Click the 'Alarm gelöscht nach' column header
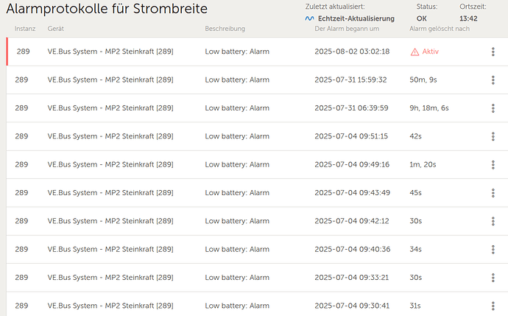508x316 pixels. click(x=439, y=29)
